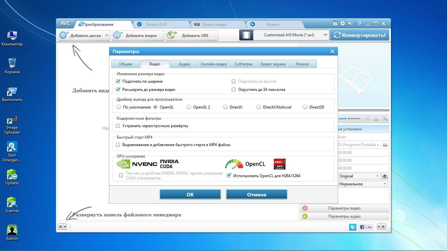Select DirectX radio button
Screen dimensions: 447x251
225,107
